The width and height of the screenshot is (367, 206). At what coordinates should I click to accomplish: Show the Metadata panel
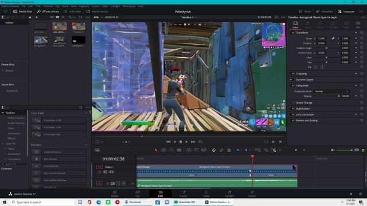click(x=325, y=11)
